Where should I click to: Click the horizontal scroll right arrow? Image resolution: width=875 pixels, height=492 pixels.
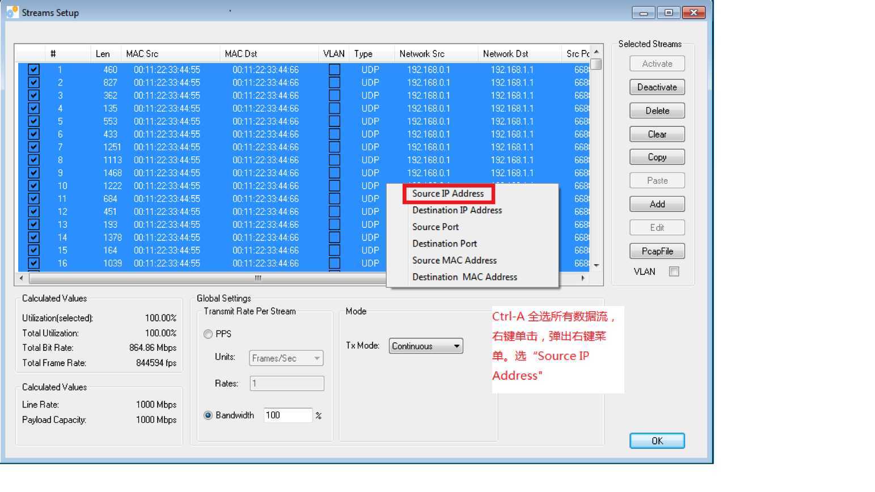(x=583, y=278)
